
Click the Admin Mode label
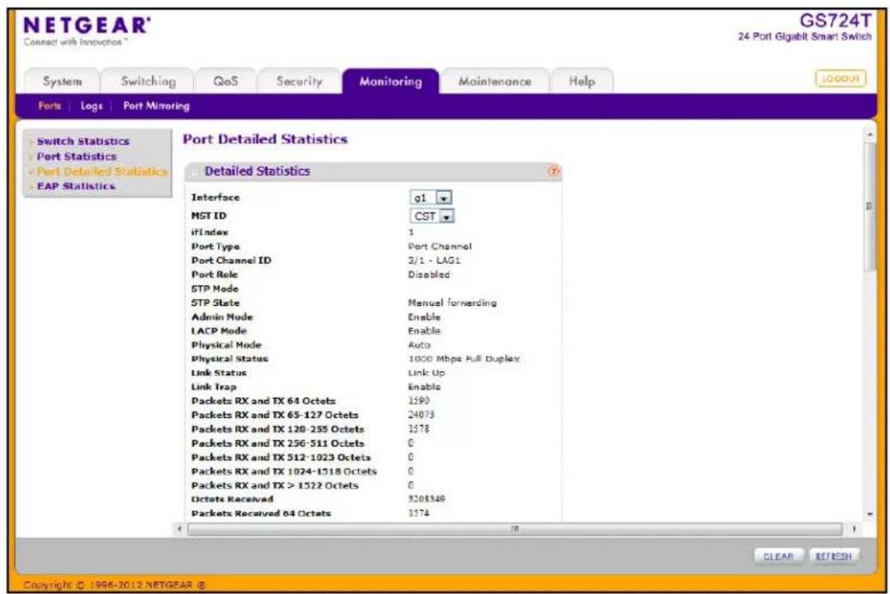click(222, 317)
